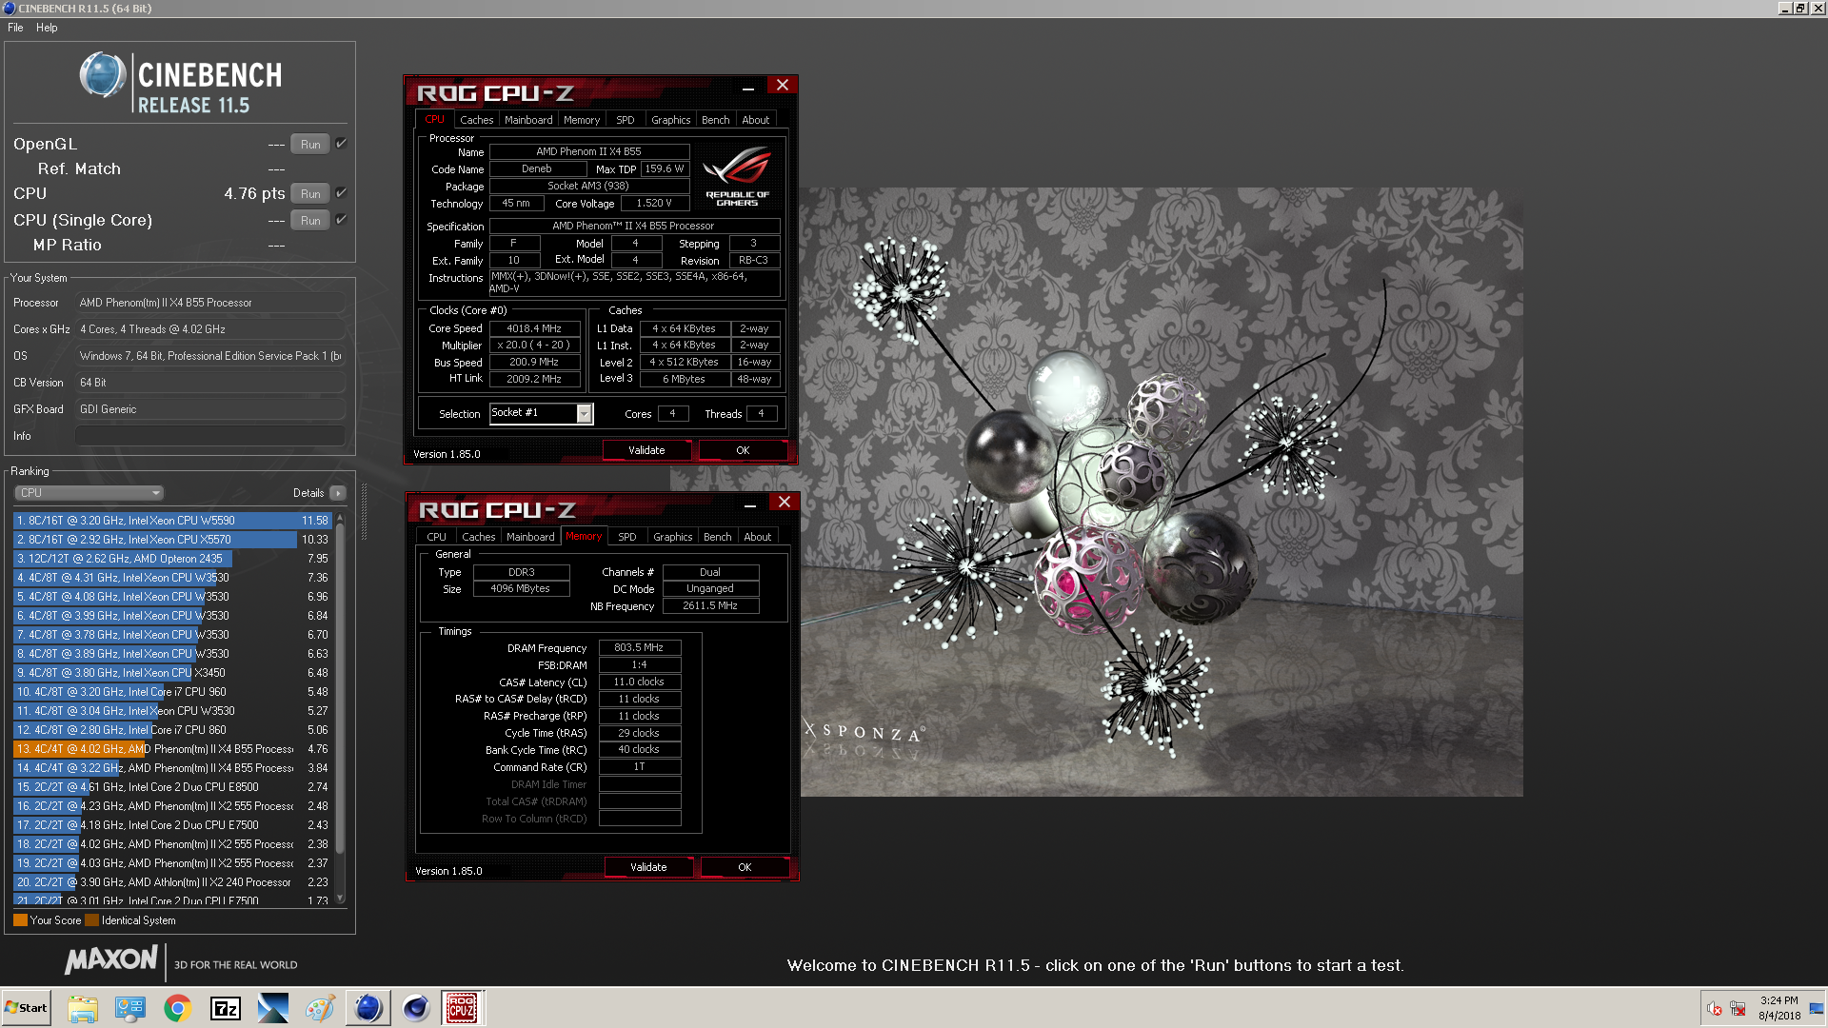Click the taskbar clock showing 3:24 PM

pos(1779,1008)
